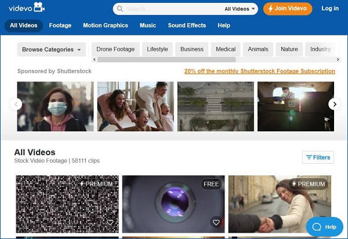Click the 'Stock Video Footage | 58111 clips' text
Image resolution: width=348 pixels, height=239 pixels.
[57, 161]
